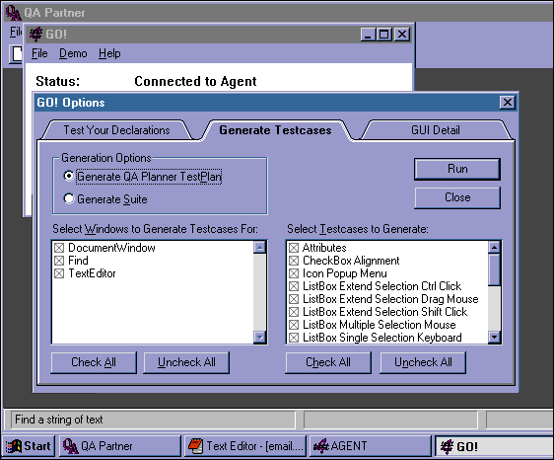Click the 'Connected to Agent' status text
This screenshot has width=554, height=460.
(x=195, y=81)
